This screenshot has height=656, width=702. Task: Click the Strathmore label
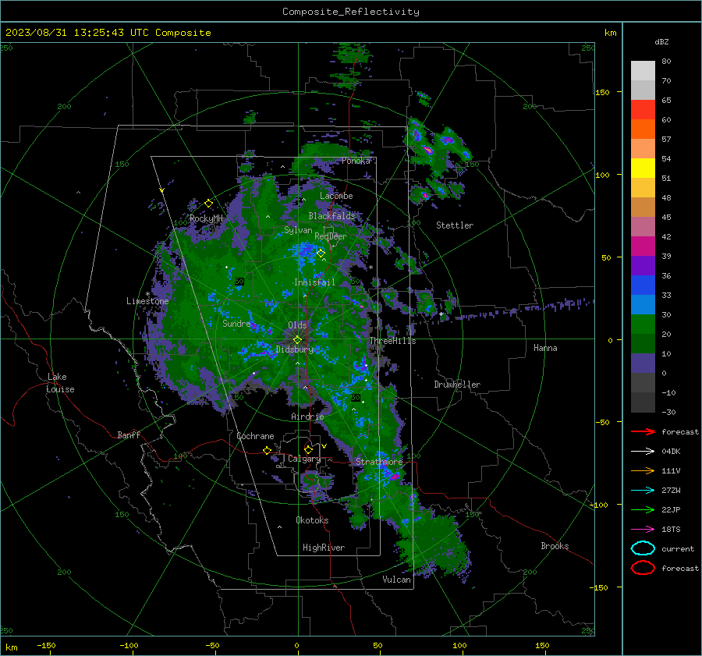[379, 461]
